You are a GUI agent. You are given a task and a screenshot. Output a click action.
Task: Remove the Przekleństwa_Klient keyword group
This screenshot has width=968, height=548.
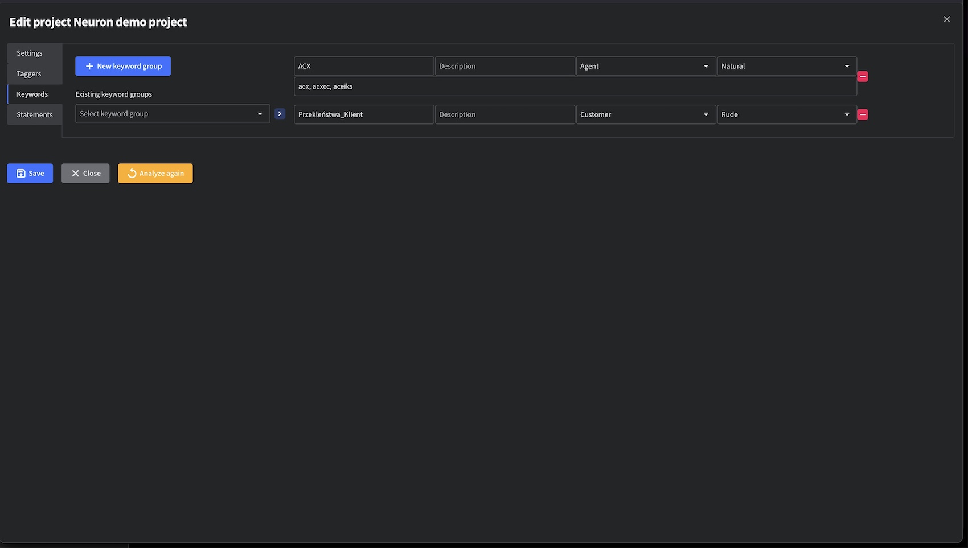[x=863, y=114]
